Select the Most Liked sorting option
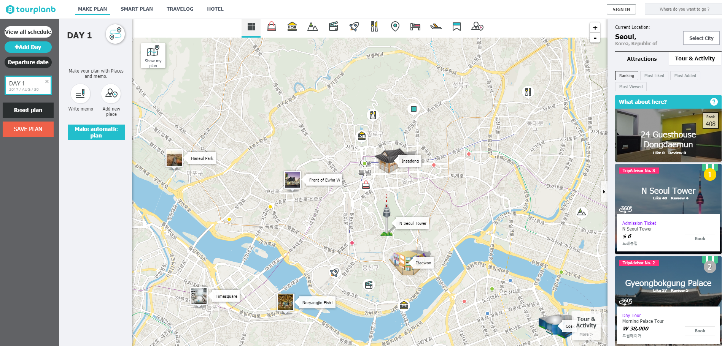This screenshot has height=346, width=722. [654, 75]
